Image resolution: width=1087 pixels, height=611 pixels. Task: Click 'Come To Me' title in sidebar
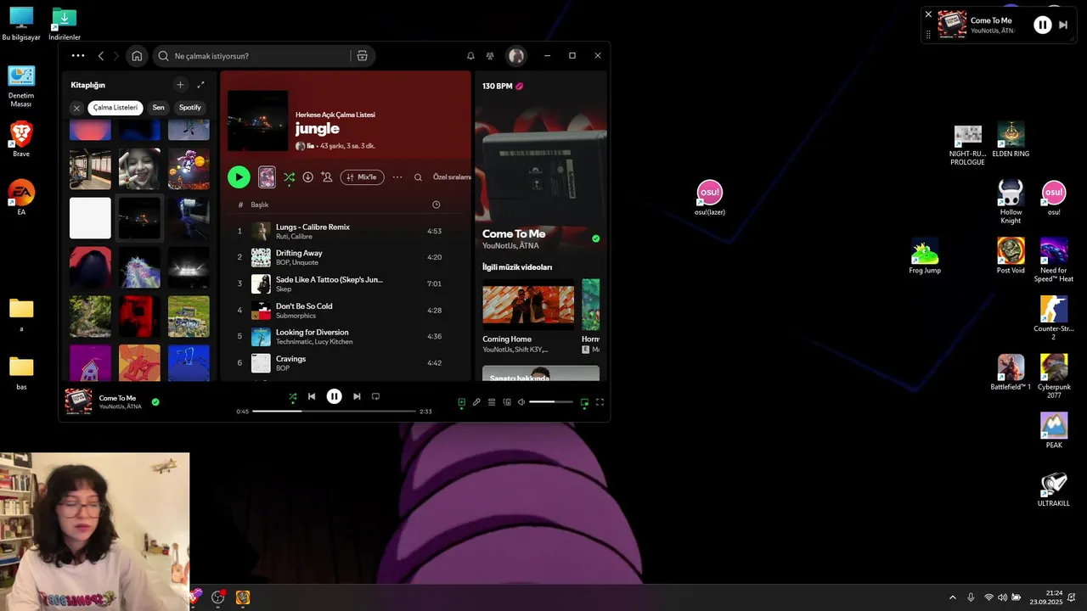click(514, 233)
